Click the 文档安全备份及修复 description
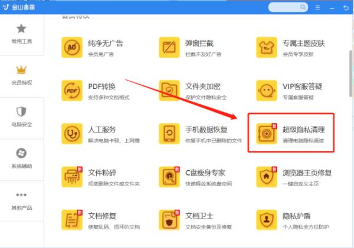The height and width of the screenshot is (248, 354). [209, 227]
